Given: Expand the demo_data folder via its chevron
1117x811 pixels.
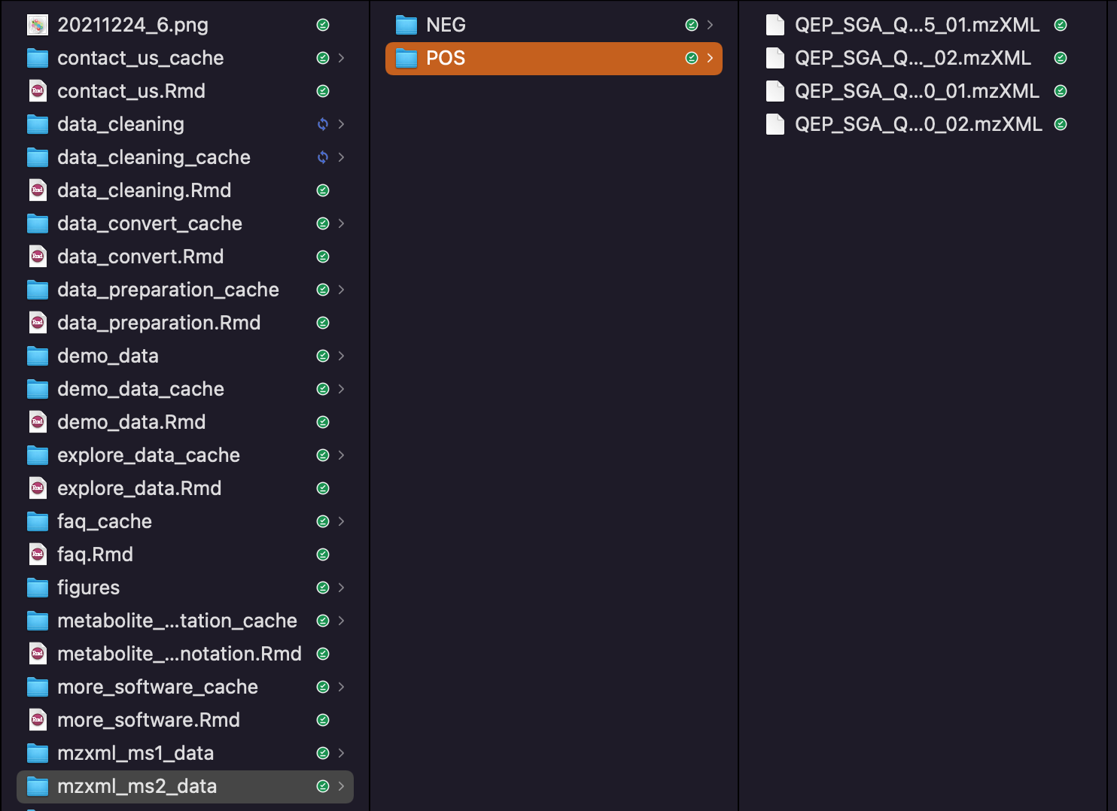Looking at the screenshot, I should point(342,356).
